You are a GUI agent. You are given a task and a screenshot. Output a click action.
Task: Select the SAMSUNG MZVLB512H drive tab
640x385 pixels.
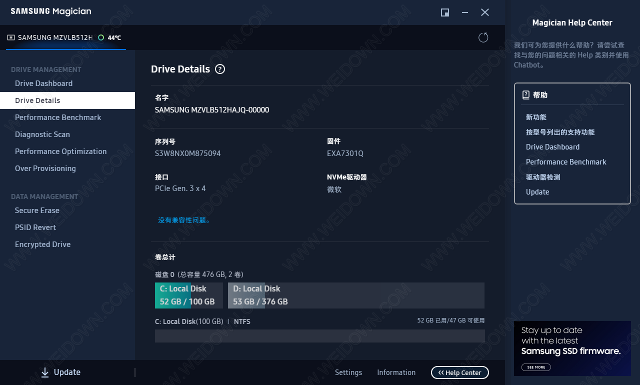(66, 37)
